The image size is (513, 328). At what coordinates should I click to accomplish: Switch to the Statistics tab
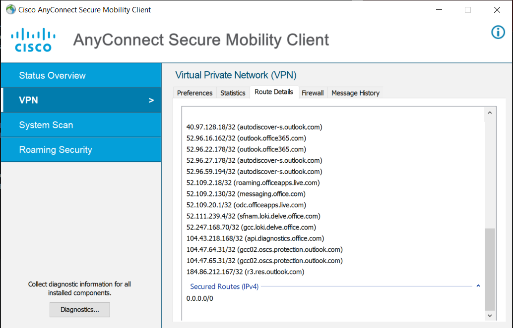[233, 93]
